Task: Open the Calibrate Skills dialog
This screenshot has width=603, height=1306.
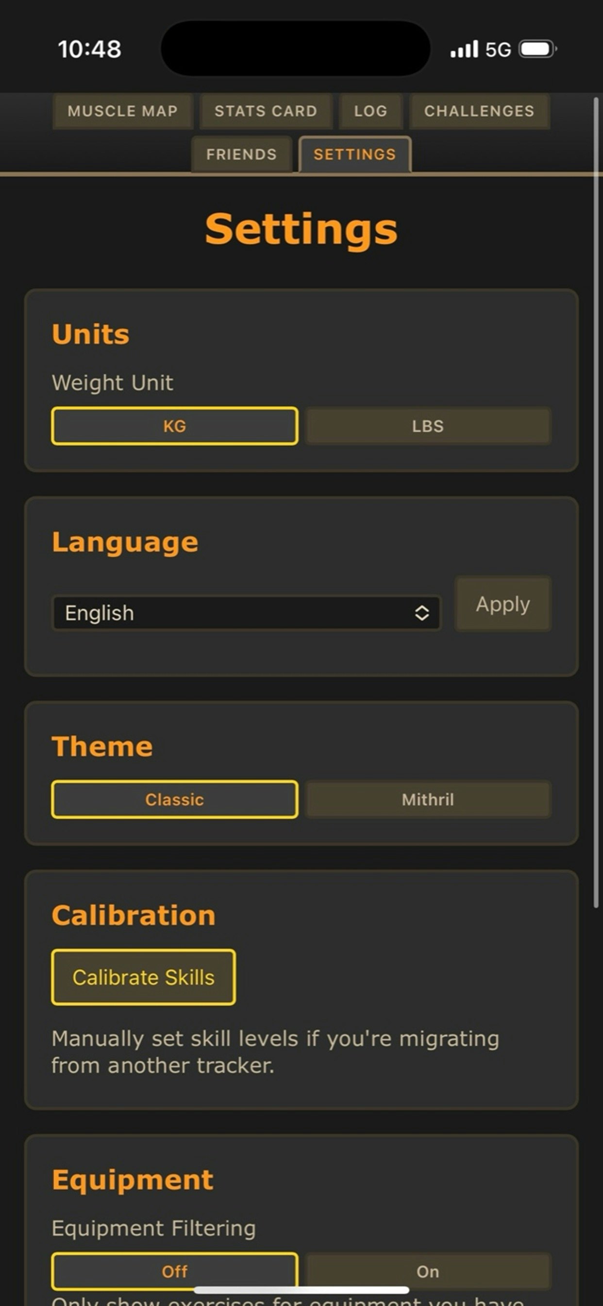Action: (x=143, y=977)
